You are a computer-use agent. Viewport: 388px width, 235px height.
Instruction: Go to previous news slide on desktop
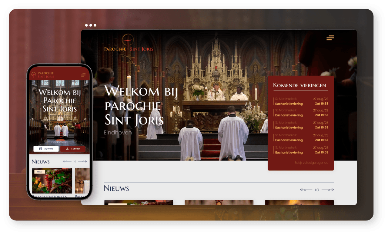[306, 190]
